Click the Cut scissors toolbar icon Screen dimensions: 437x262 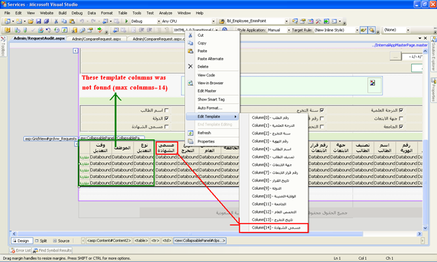(56, 21)
